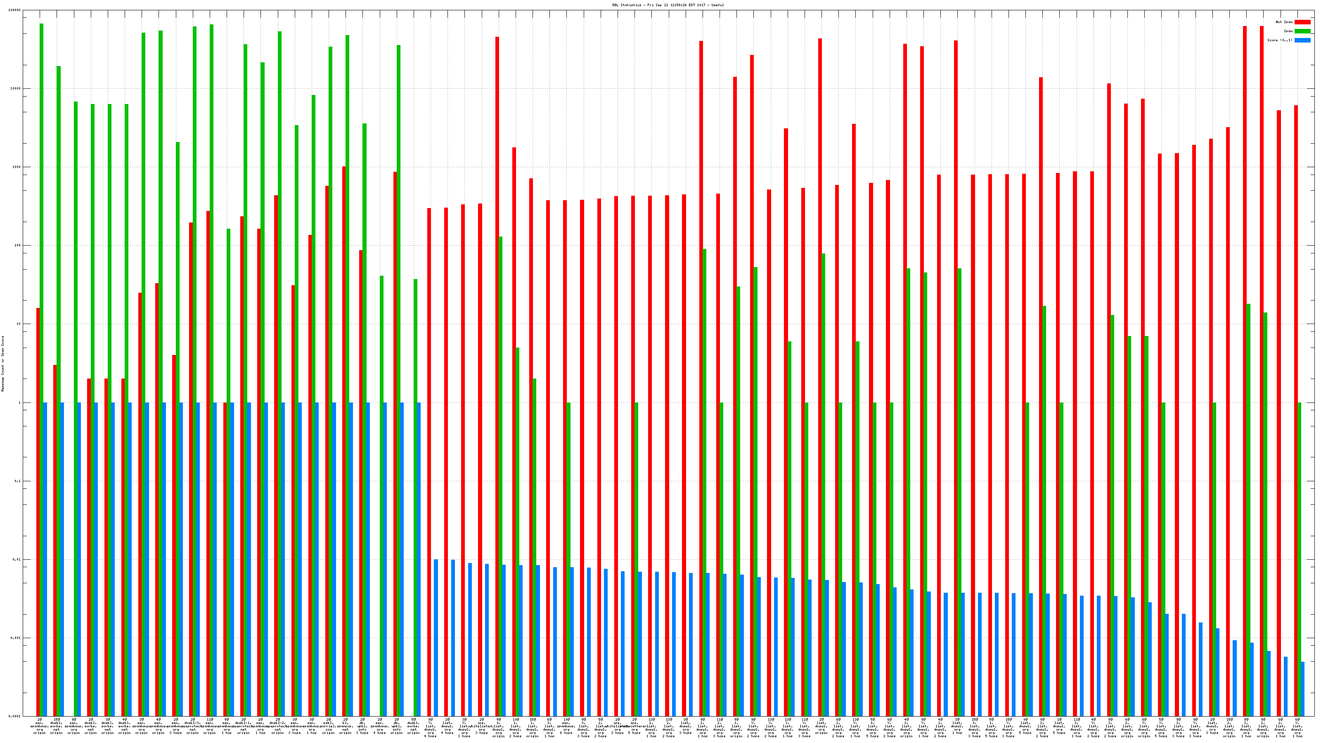Click the 0.01 y-axis tick label
Image resolution: width=1321 pixels, height=743 pixels.
17,559
